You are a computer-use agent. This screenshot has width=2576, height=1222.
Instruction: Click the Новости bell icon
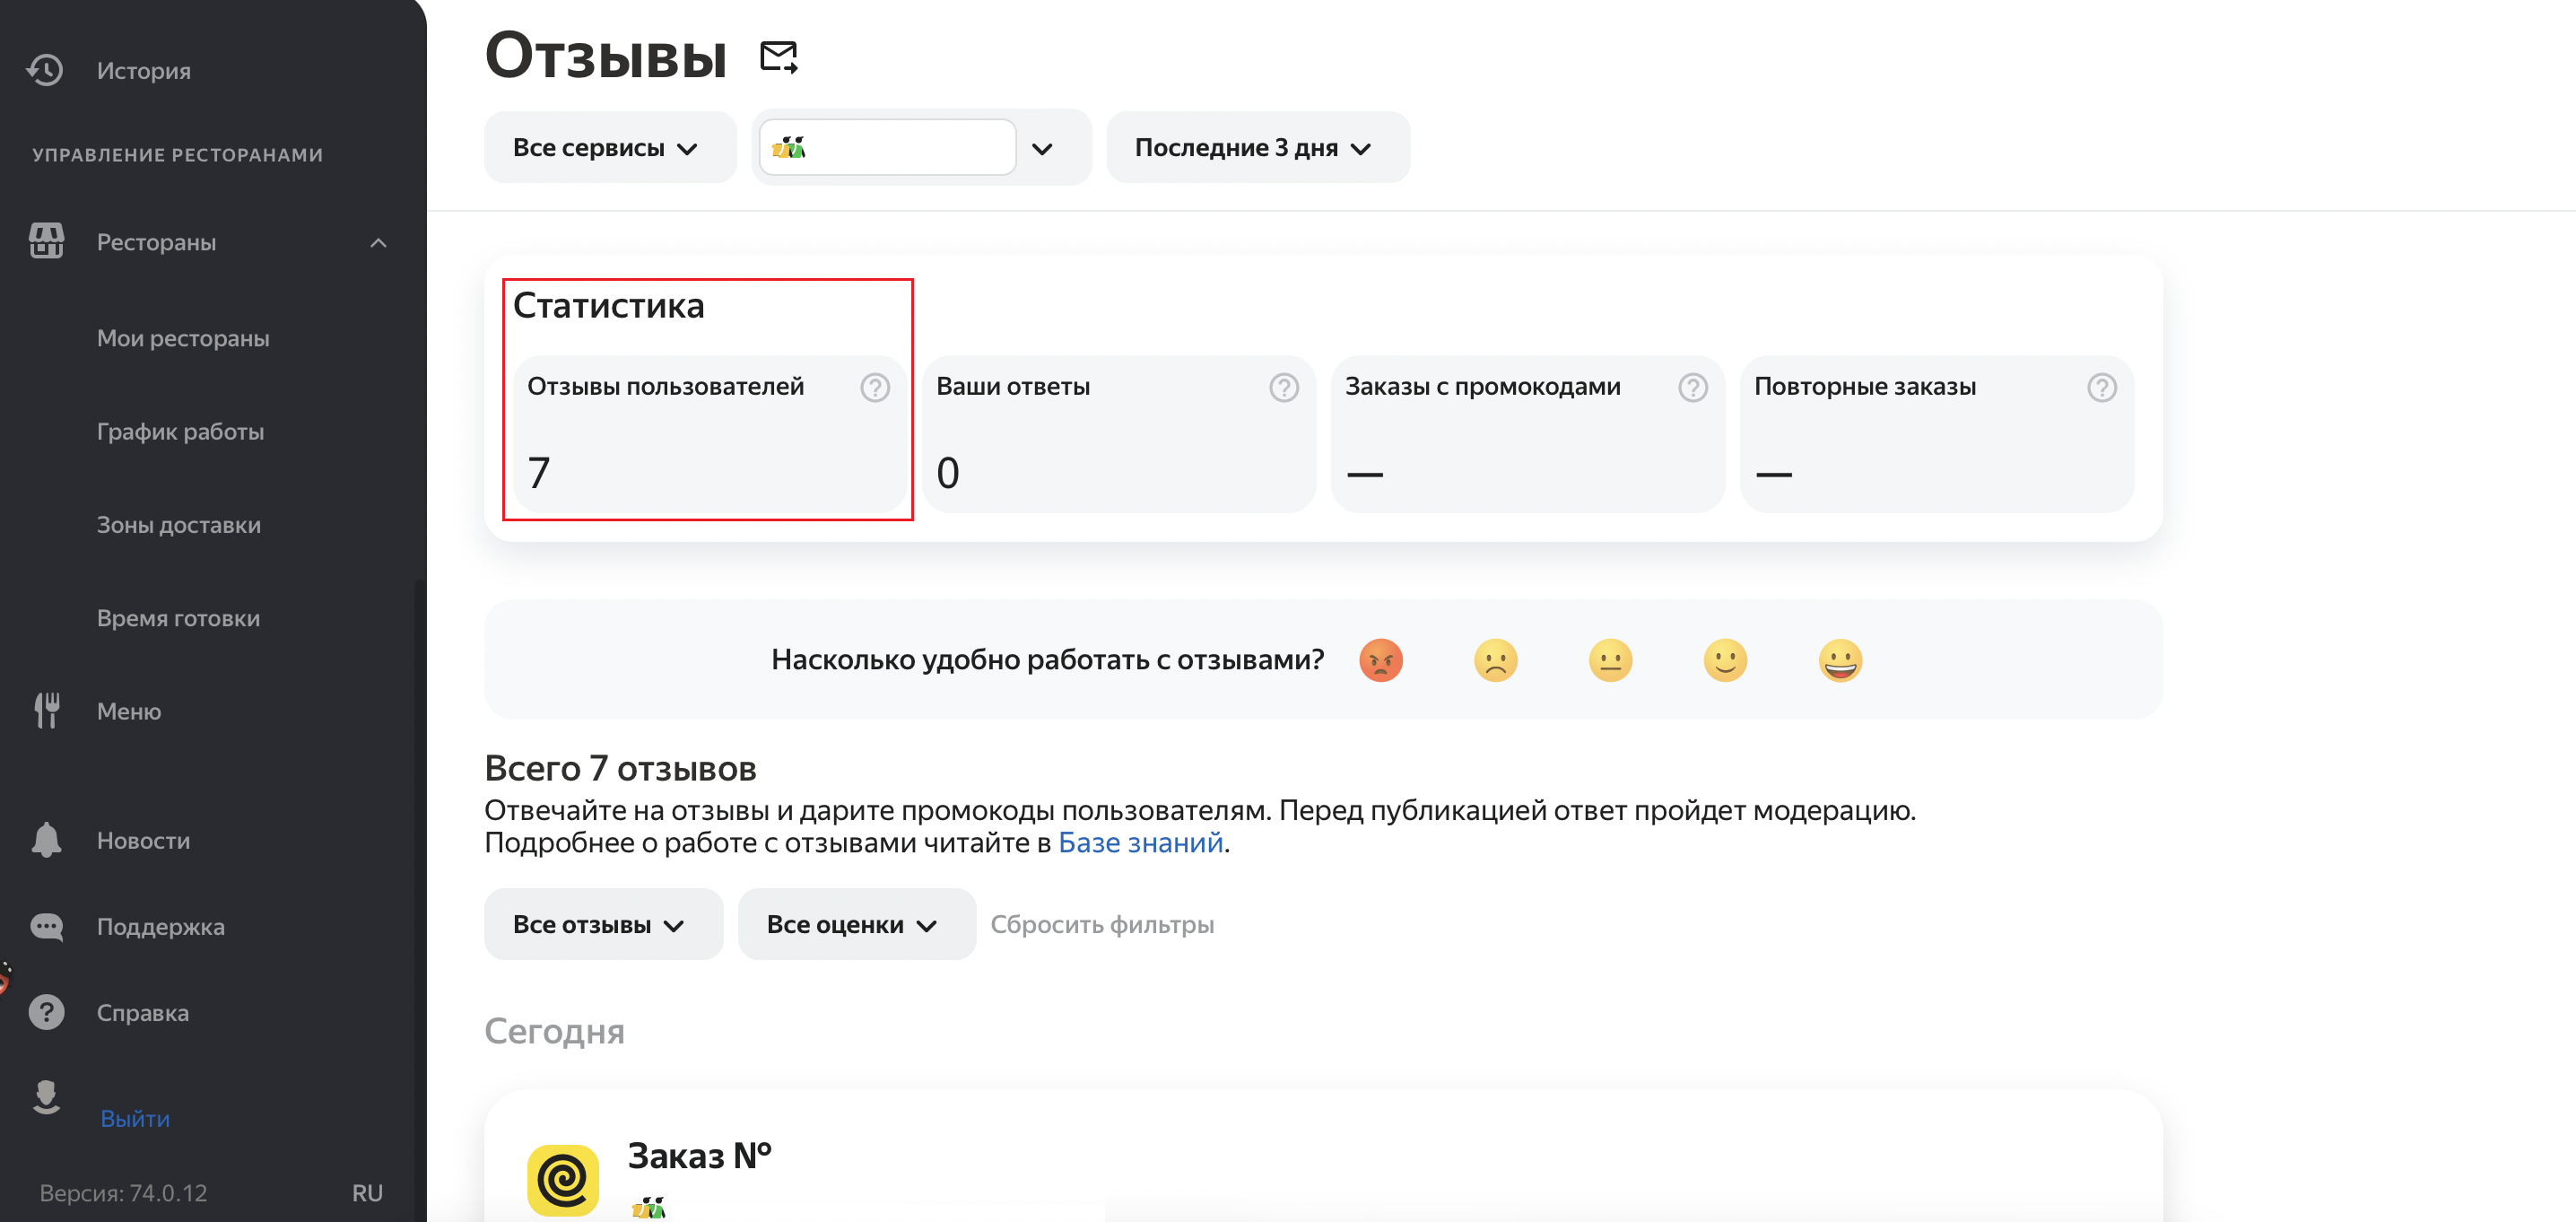(46, 840)
